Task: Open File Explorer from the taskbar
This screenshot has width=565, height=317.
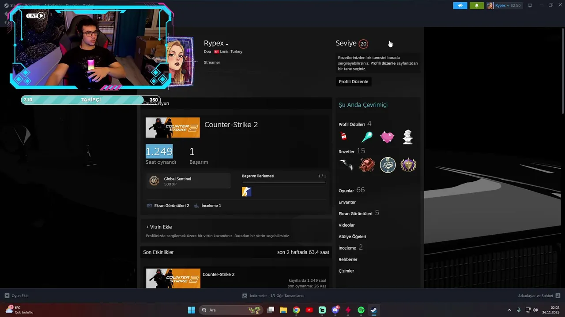Action: (283, 310)
